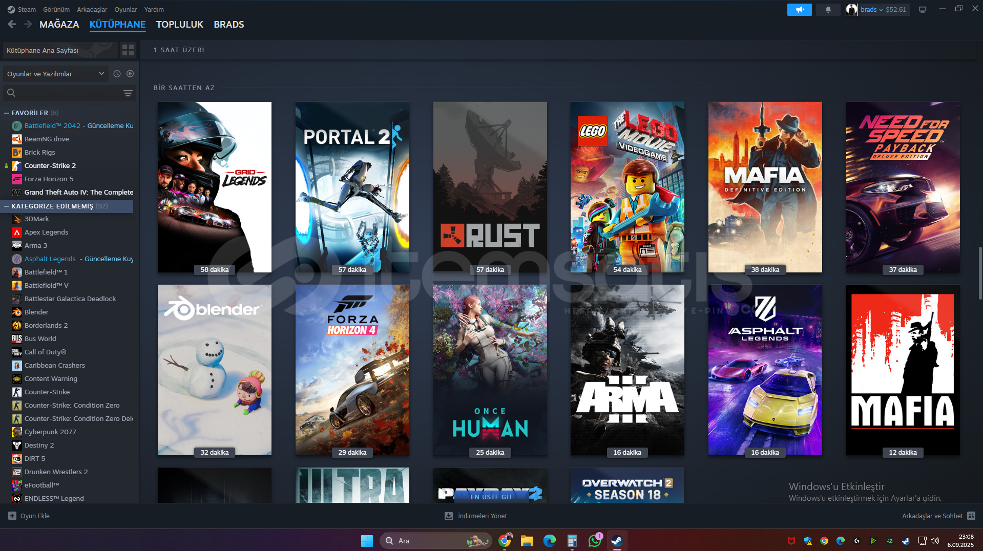Go back with the left arrow
The height and width of the screenshot is (551, 983).
[12, 24]
